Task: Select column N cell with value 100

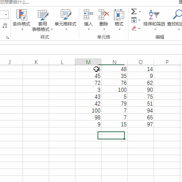Action: click(114, 90)
